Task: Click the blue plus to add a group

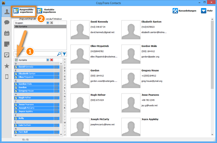Action: (48, 23)
